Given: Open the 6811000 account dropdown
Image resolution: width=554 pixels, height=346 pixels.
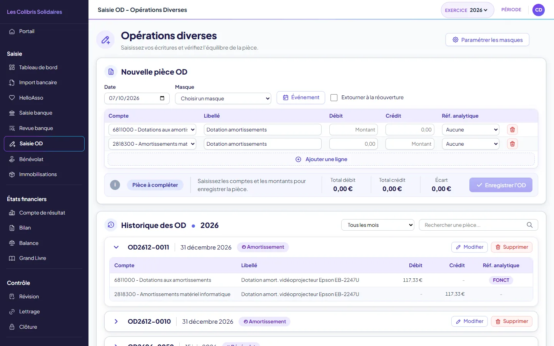Looking at the screenshot, I should click(x=152, y=130).
